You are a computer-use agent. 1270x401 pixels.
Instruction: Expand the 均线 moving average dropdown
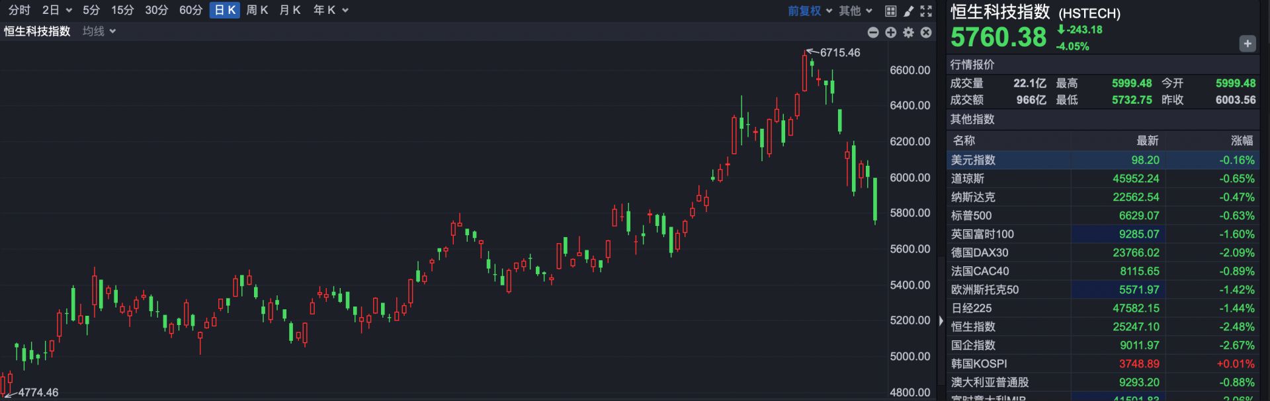[99, 31]
